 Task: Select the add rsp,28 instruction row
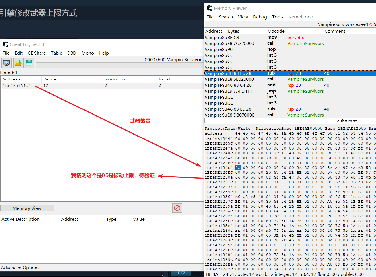point(290,85)
